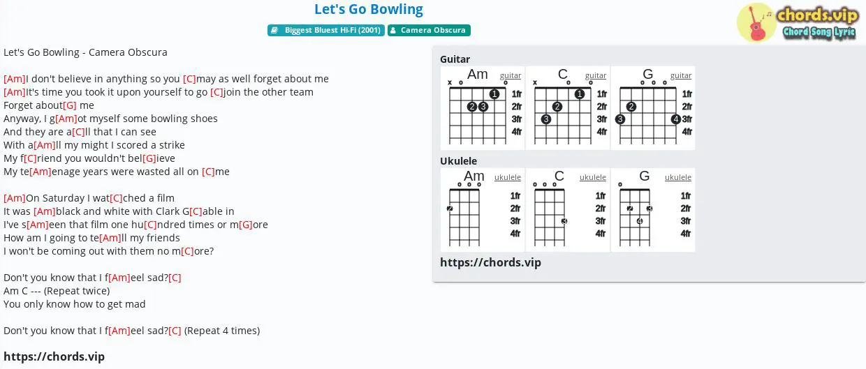The width and height of the screenshot is (866, 369).
Task: Click the https://chords.vip link below the lyrics
Action: [x=54, y=356]
